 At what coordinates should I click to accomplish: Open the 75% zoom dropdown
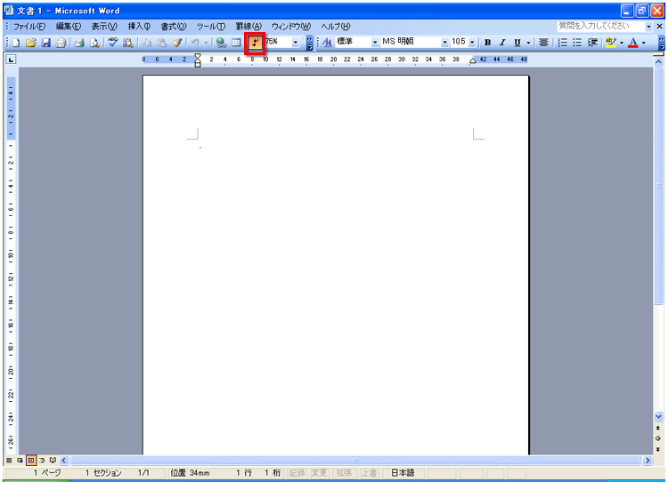pyautogui.click(x=295, y=42)
